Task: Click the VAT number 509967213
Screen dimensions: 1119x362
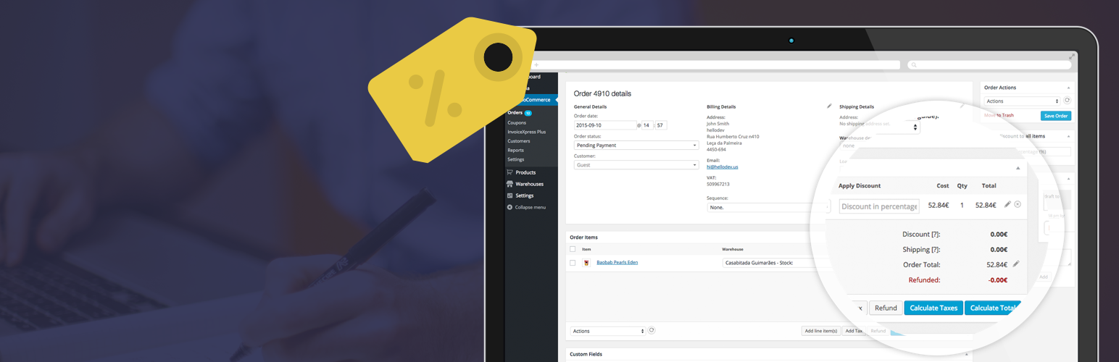Action: click(718, 184)
